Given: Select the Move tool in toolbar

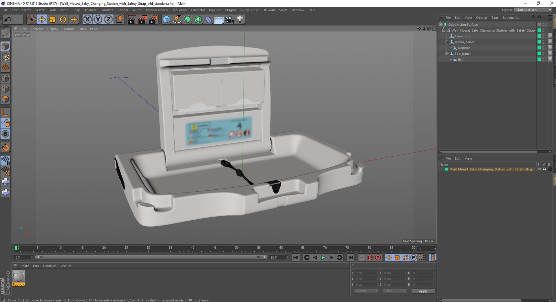Looking at the screenshot, I should (42, 20).
